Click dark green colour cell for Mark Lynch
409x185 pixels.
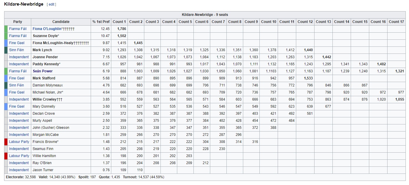[6, 50]
